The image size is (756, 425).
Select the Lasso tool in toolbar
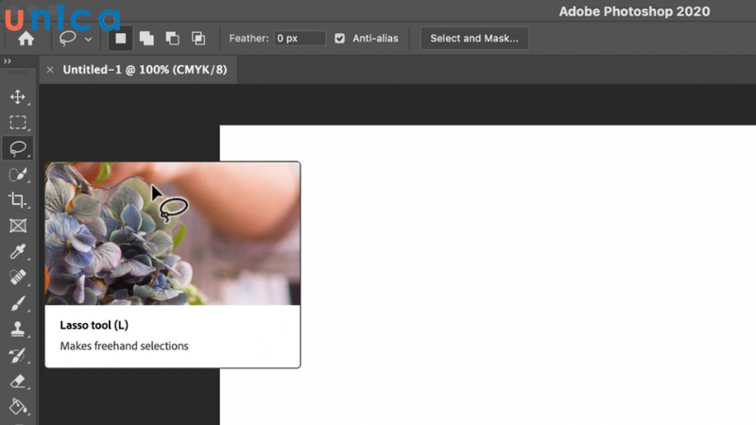tap(18, 148)
